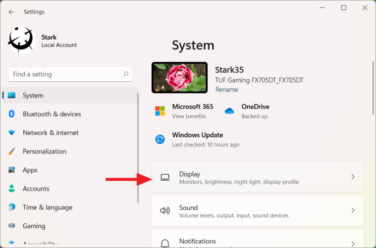Click the Microsoft 365 logo icon
The height and width of the screenshot is (248, 376).
click(160, 111)
